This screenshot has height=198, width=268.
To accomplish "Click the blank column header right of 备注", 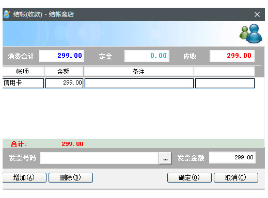I will (224, 72).
